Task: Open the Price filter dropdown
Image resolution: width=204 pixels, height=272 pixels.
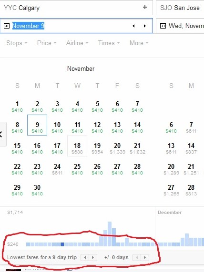Action: 47,43
